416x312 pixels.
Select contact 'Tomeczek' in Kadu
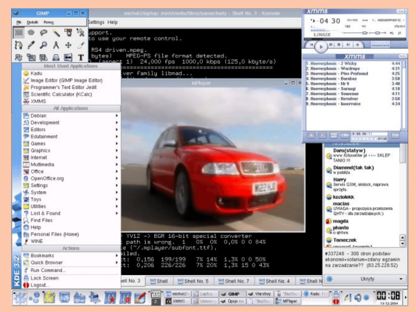(345, 240)
